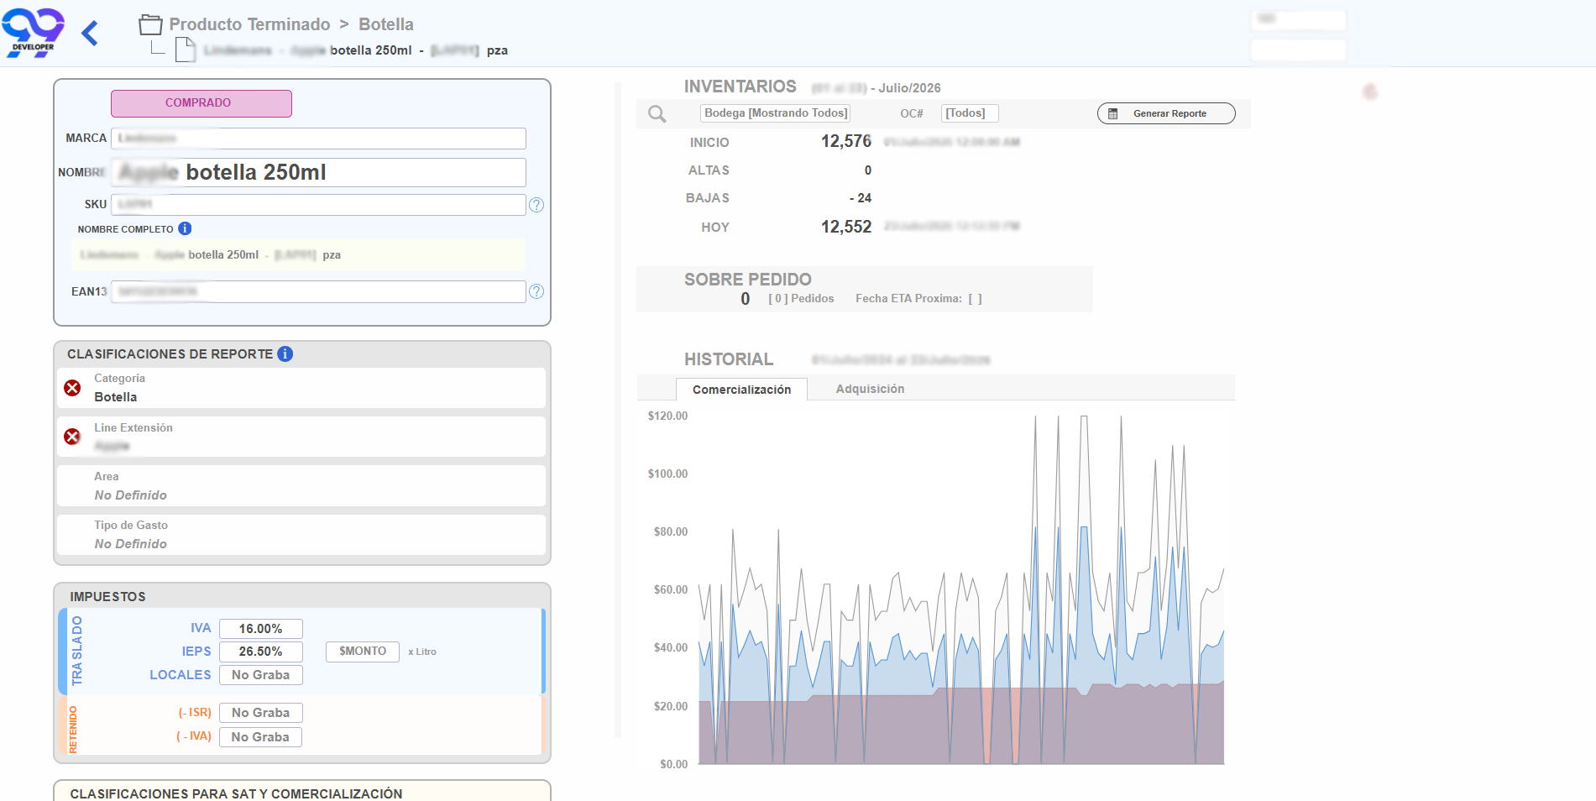Click the [ 0 ] Pedidos text
The image size is (1596, 801).
801,299
